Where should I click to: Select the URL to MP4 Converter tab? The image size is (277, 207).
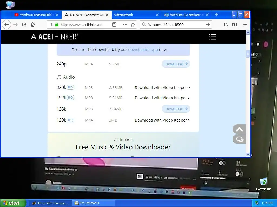point(87,15)
